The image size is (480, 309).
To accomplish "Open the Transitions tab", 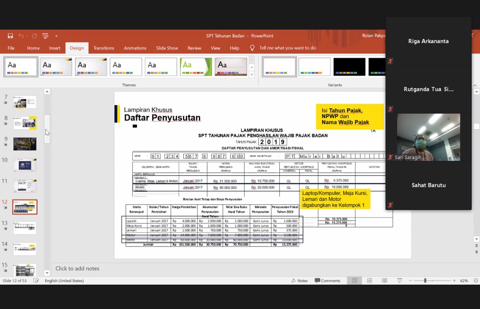I will point(104,48).
